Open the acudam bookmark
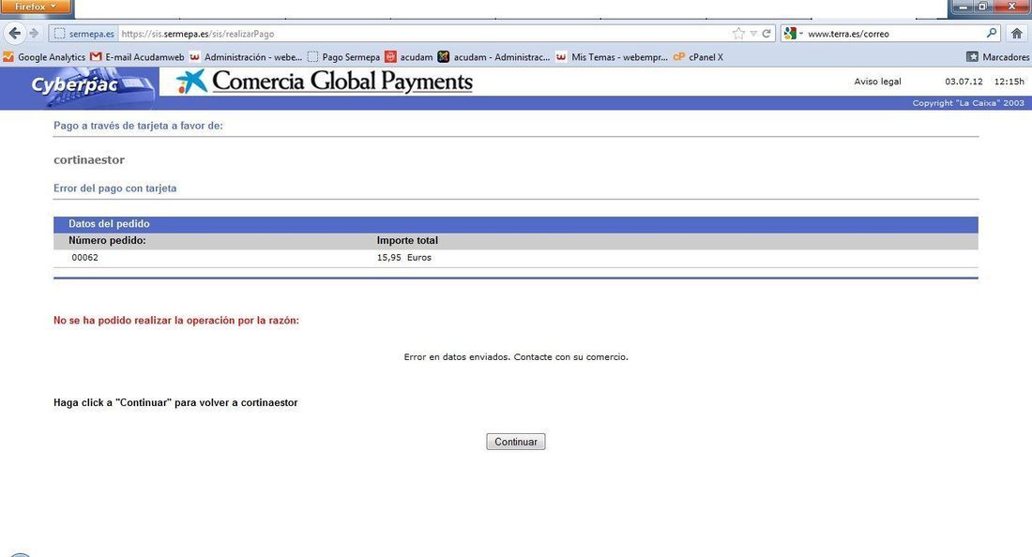 click(x=409, y=57)
